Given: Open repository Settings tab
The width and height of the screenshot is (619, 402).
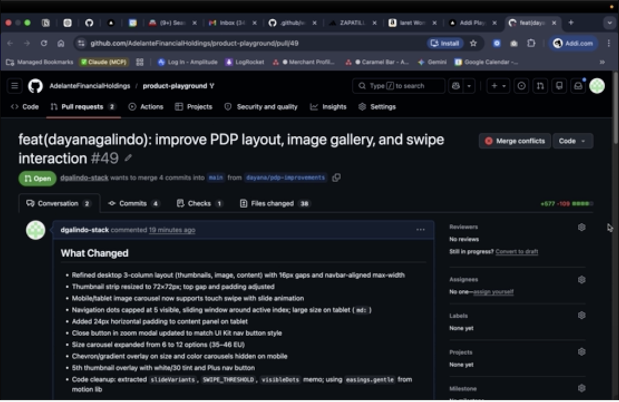Looking at the screenshot, I should 377,107.
